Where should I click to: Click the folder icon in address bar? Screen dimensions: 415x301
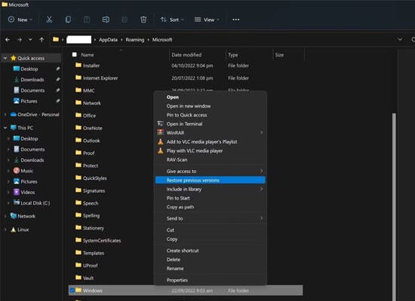pyautogui.click(x=56, y=39)
